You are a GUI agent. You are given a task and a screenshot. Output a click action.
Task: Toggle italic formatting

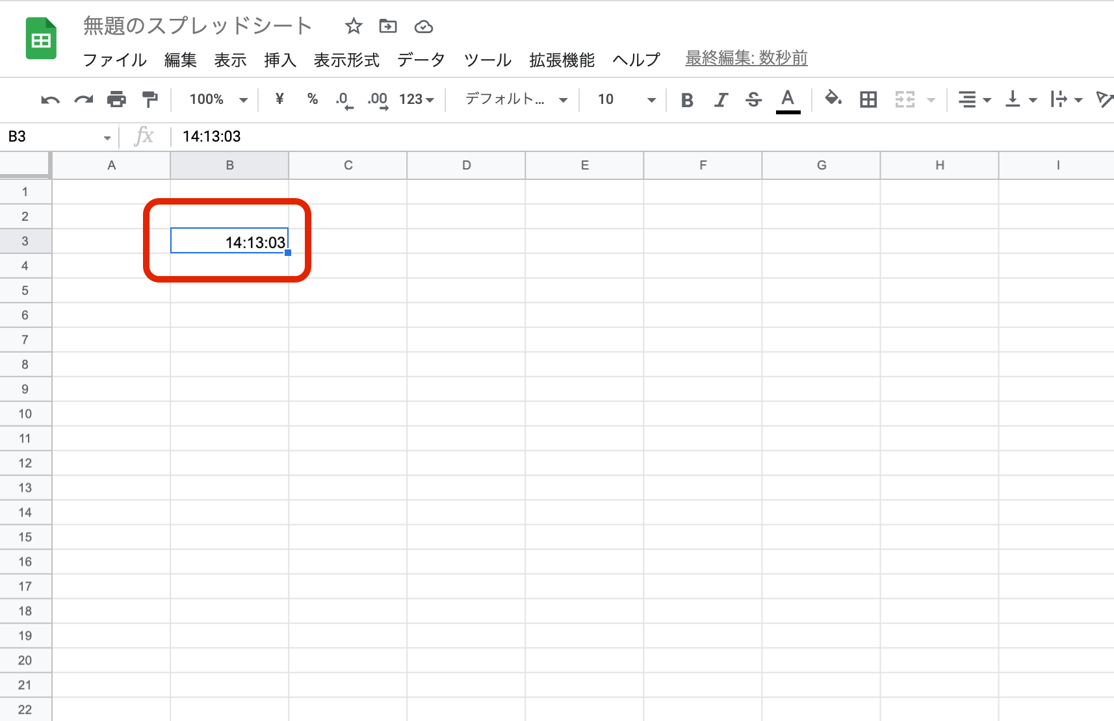coord(721,99)
